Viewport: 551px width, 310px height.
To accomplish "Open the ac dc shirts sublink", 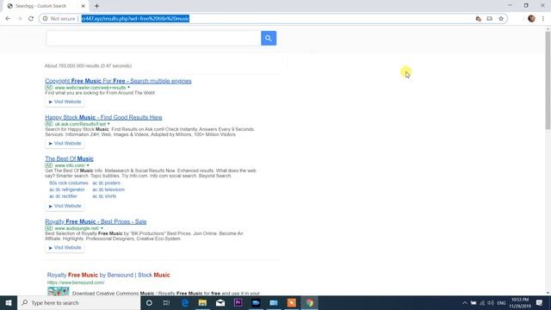I will point(104,196).
